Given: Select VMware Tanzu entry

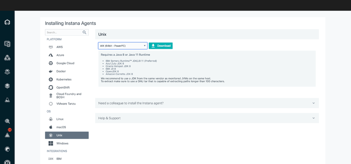Looking at the screenshot, I should tap(67, 104).
